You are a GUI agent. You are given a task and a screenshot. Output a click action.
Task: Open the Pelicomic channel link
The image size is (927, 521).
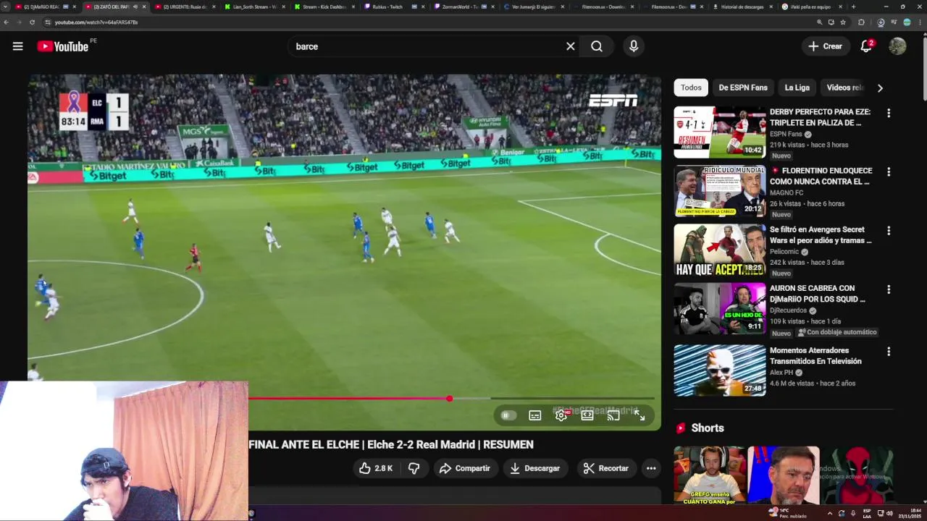(x=784, y=252)
